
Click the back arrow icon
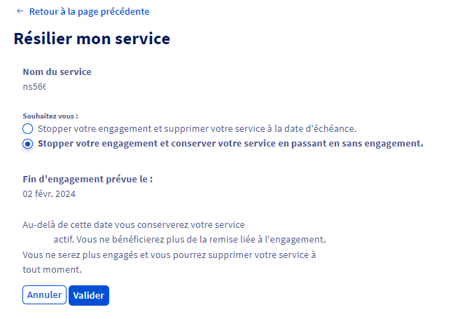(x=20, y=11)
